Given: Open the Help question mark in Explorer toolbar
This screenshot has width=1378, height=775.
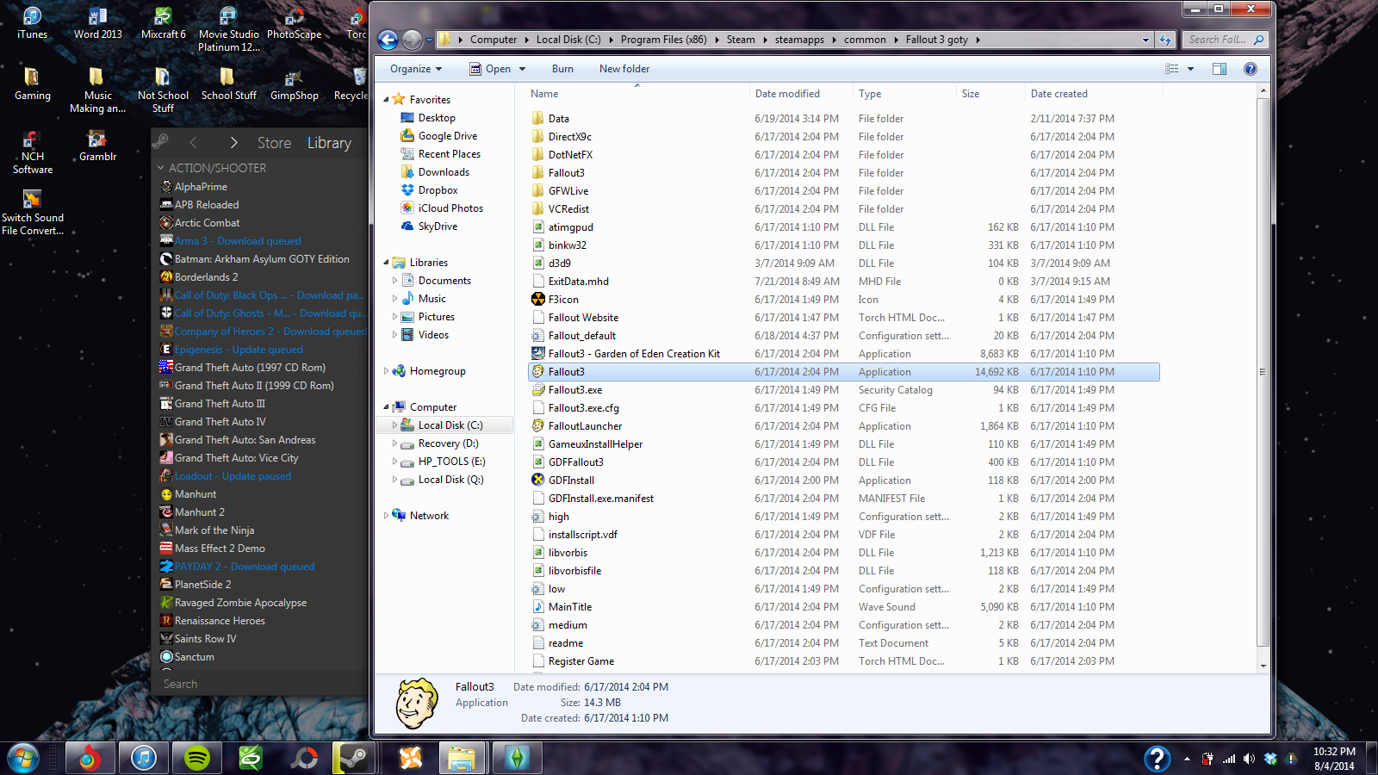Looking at the screenshot, I should click(1250, 69).
